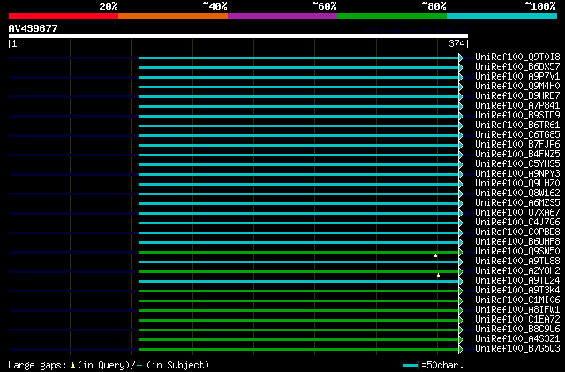Screen dimensions: 565x372
Task: Open the UniRef100_B9STD9 subject label
Action: [517, 115]
